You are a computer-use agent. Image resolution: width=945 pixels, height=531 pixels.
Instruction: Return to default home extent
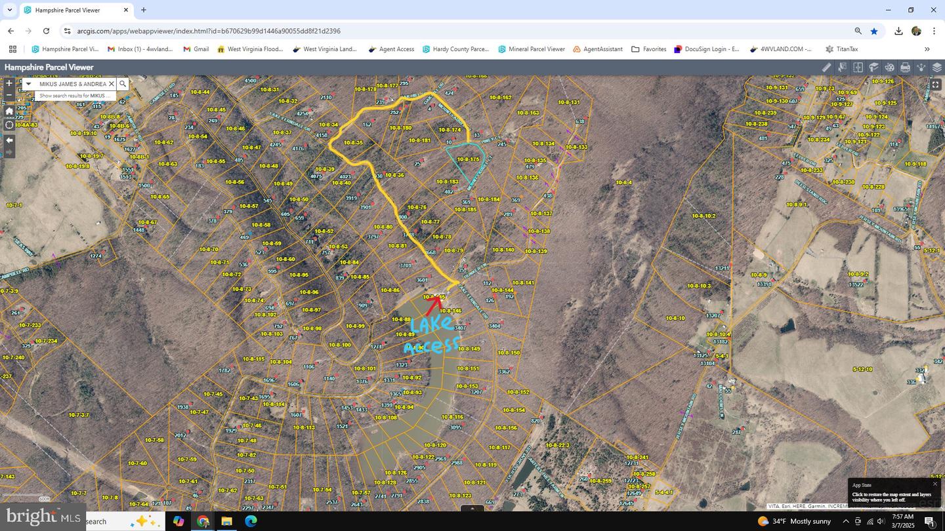pos(9,111)
